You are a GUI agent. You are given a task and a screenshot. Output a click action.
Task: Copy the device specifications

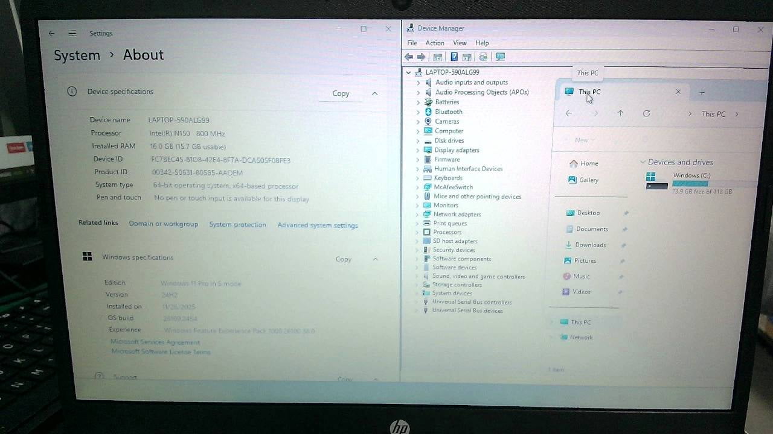click(x=341, y=93)
